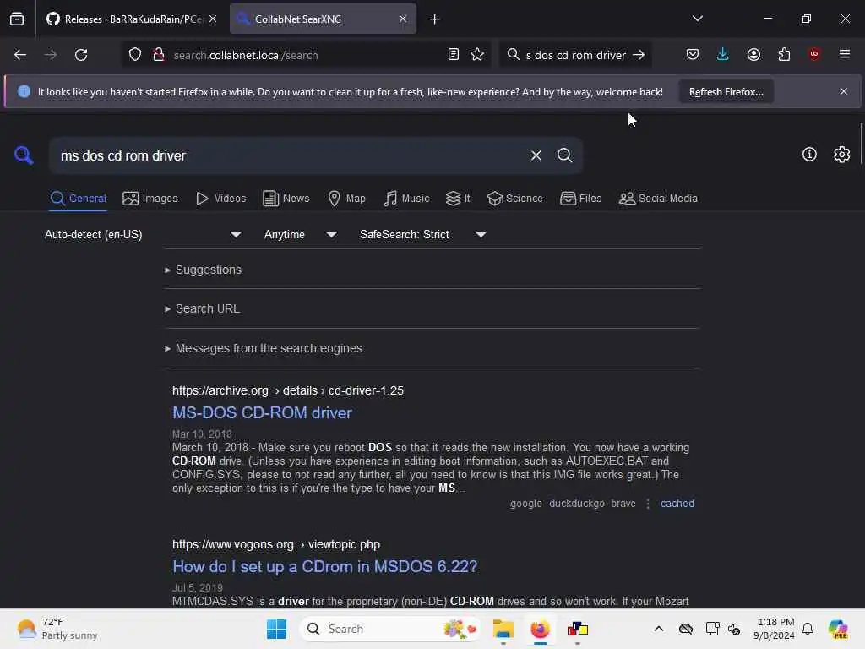This screenshot has width=865, height=649.
Task: Open SearXNG about info icon
Action: (808, 154)
